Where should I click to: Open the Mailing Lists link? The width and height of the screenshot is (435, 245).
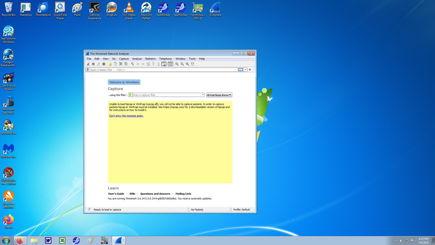point(184,194)
